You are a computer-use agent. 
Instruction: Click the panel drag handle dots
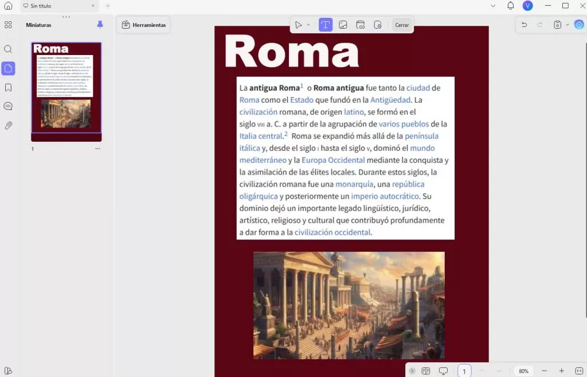point(66,17)
